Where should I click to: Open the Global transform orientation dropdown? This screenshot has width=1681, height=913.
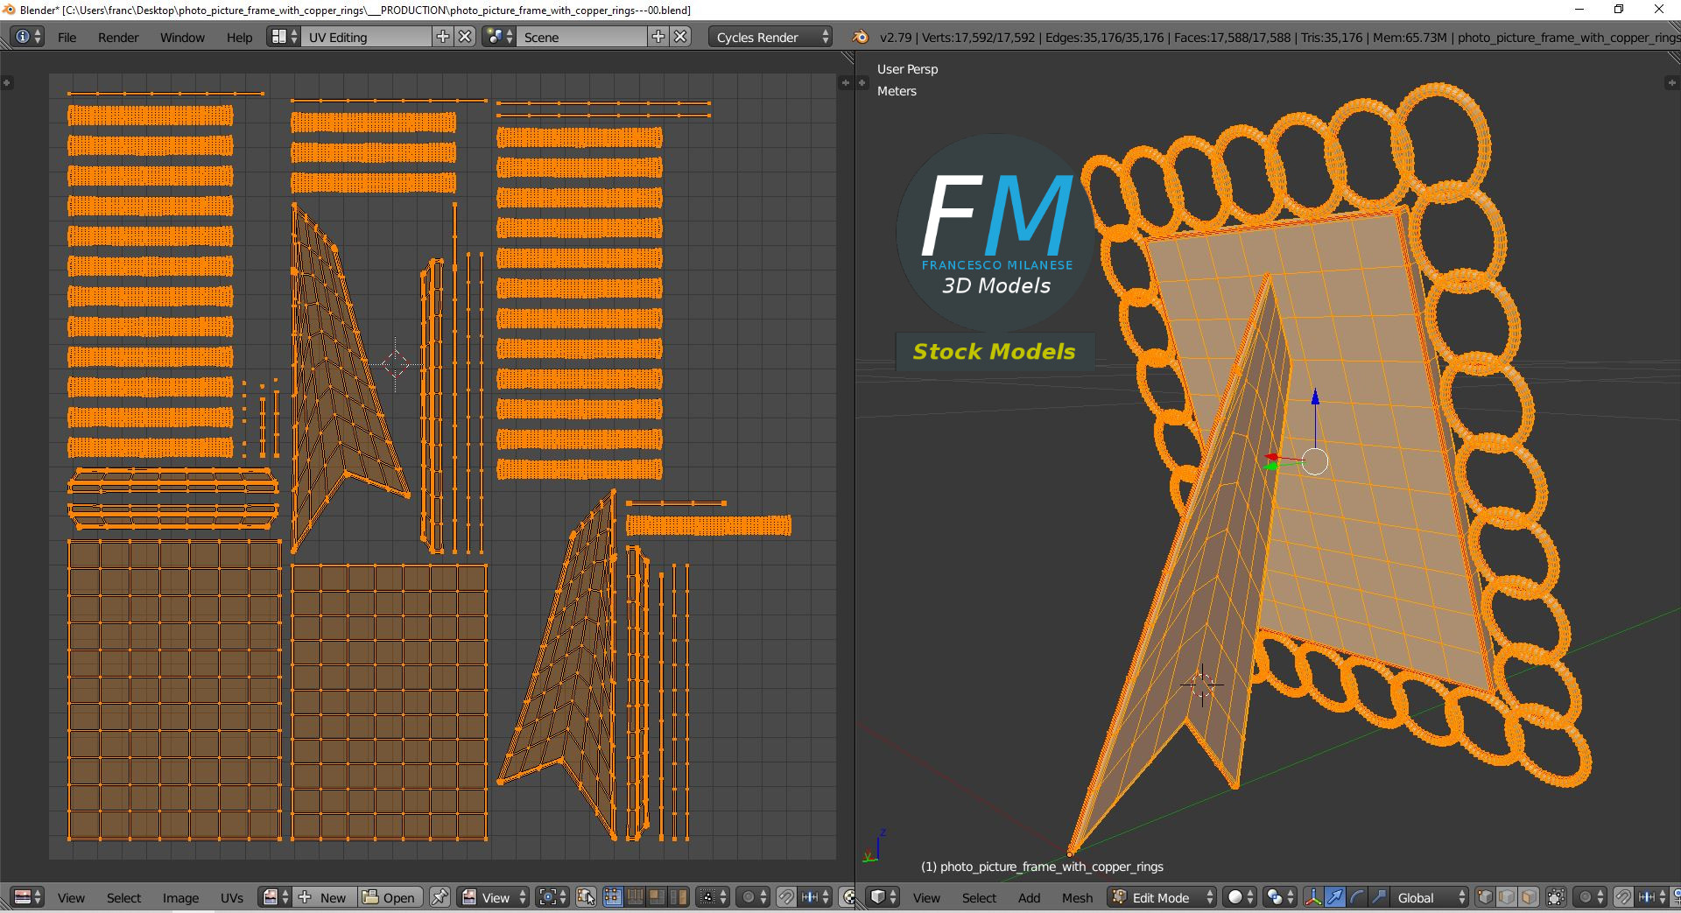[1430, 897]
